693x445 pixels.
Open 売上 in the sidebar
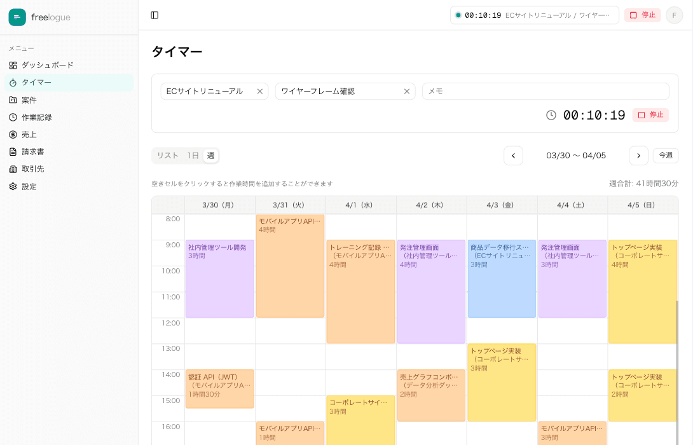(x=29, y=134)
